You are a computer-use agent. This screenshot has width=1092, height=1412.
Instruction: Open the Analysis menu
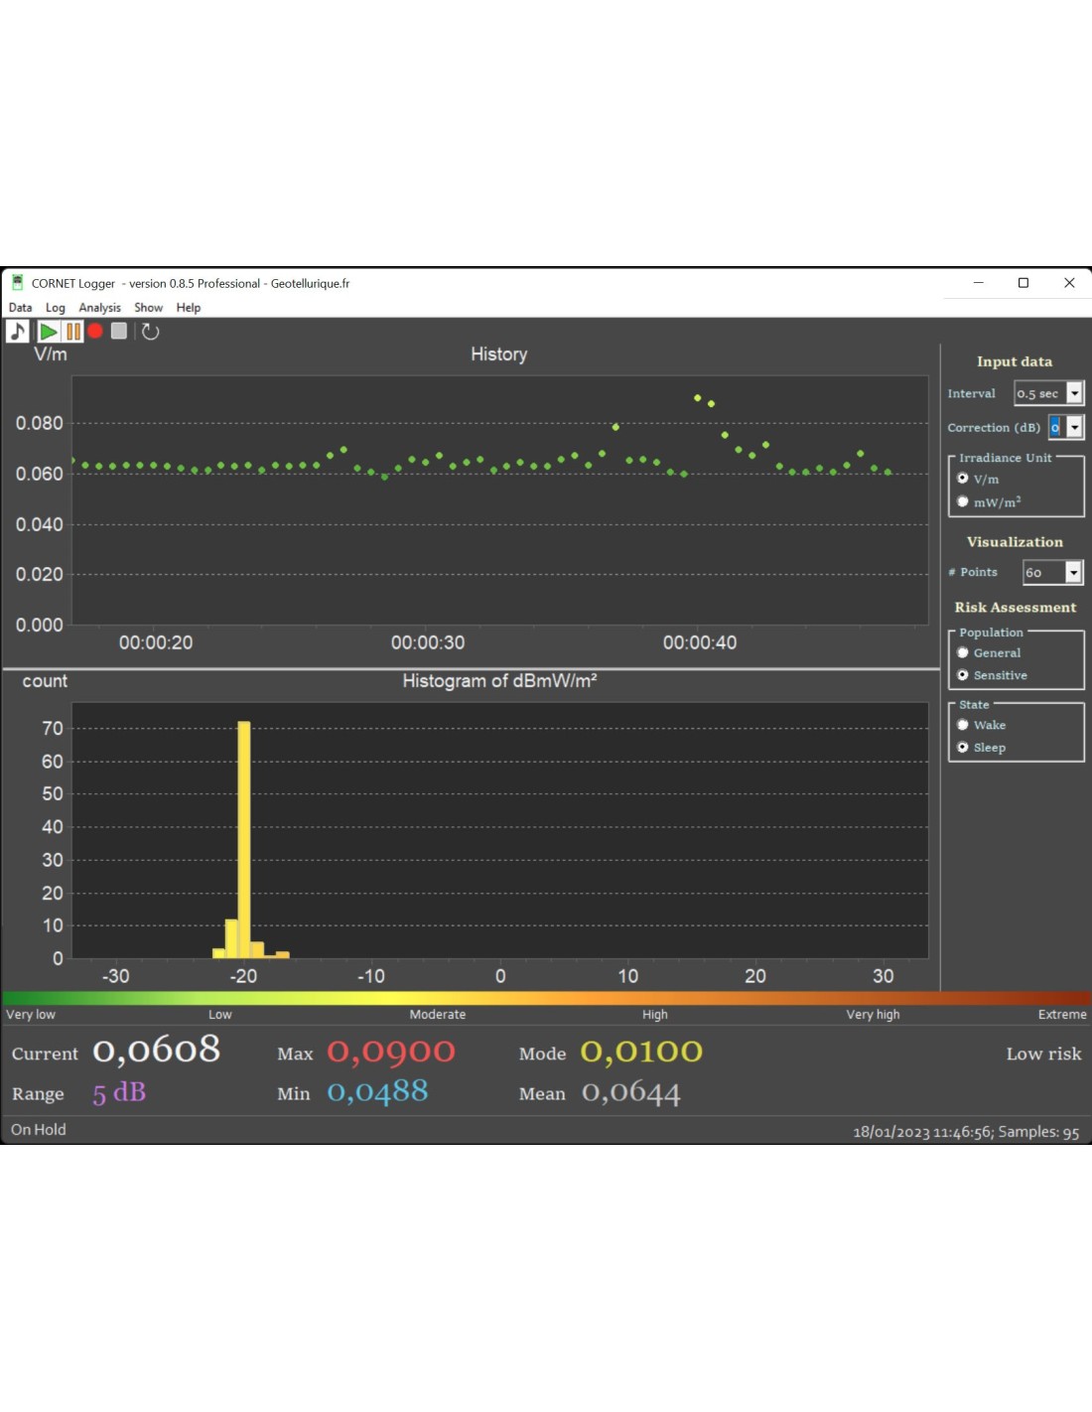99,308
